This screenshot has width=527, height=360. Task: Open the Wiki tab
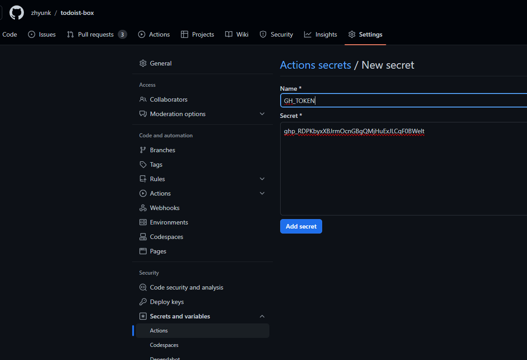click(236, 34)
